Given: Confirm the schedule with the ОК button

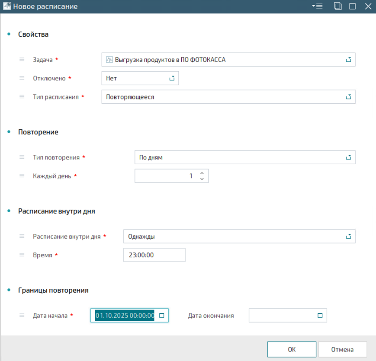Looking at the screenshot, I should [292, 349].
